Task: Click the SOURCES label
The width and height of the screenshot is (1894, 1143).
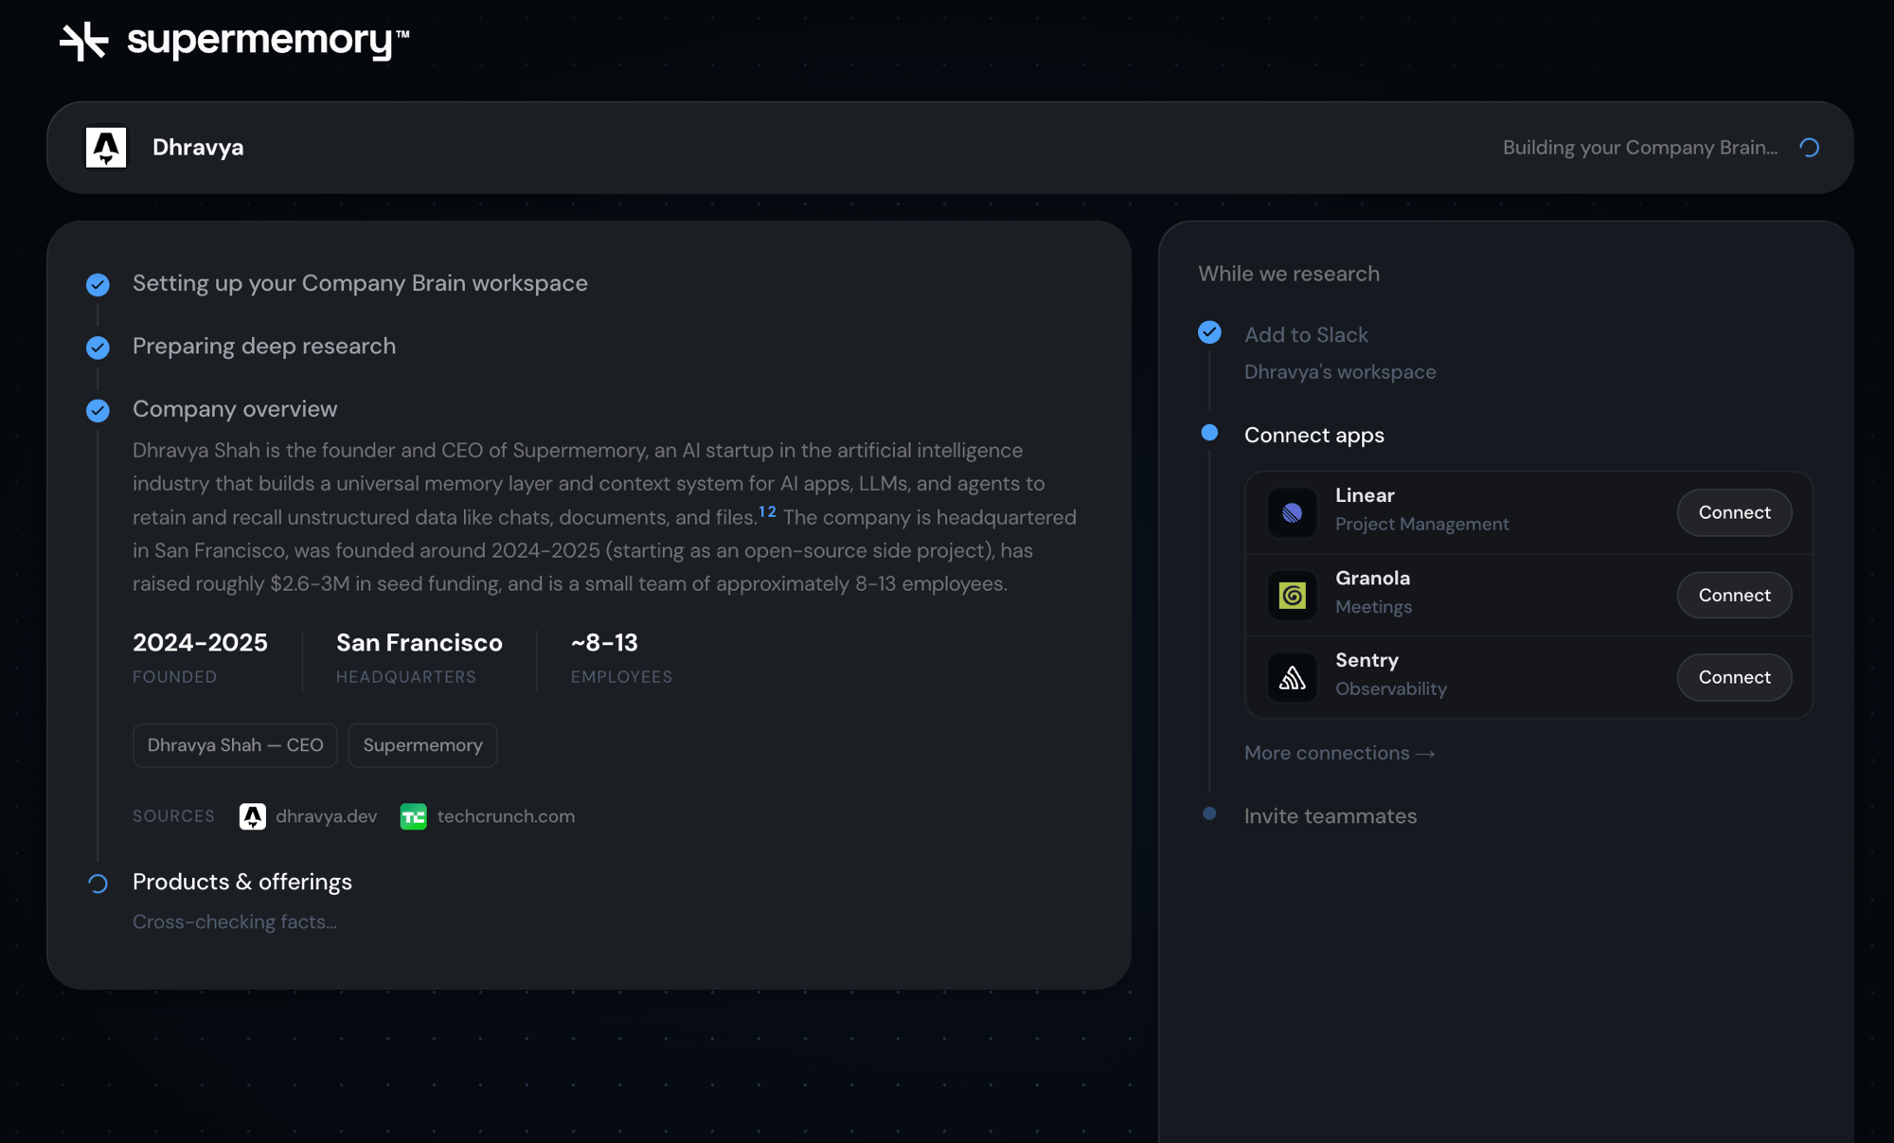Action: (x=173, y=816)
